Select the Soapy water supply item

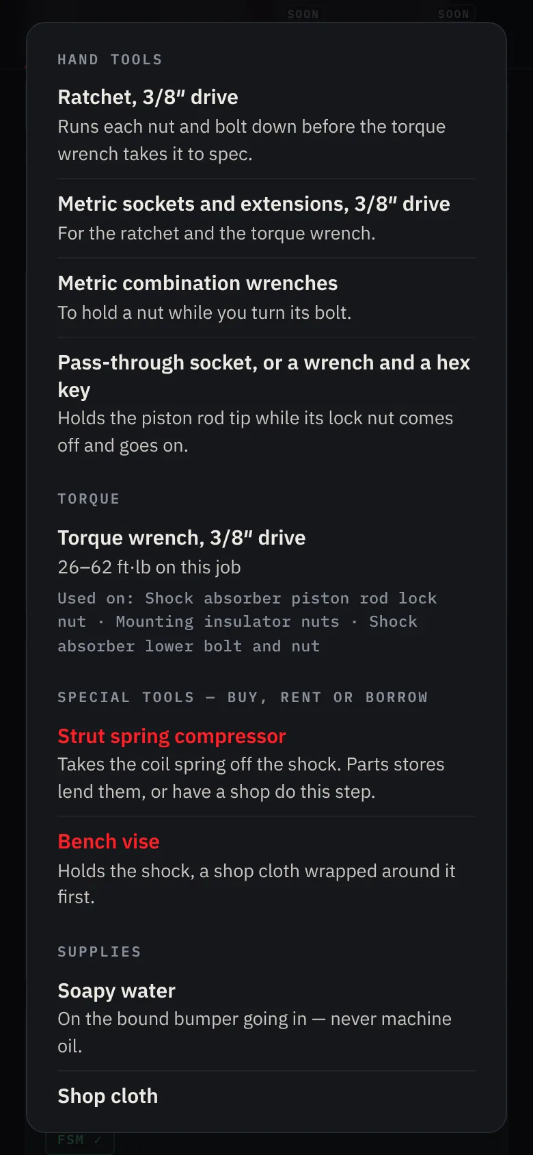point(266,1018)
